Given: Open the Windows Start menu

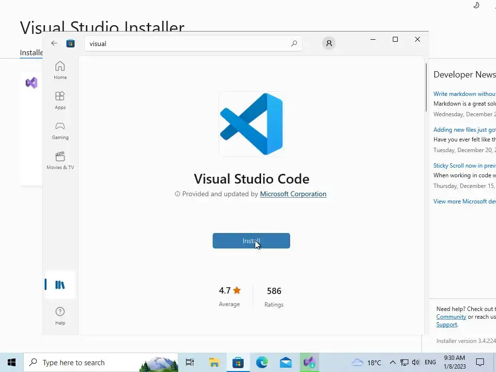Looking at the screenshot, I should pyautogui.click(x=12, y=362).
